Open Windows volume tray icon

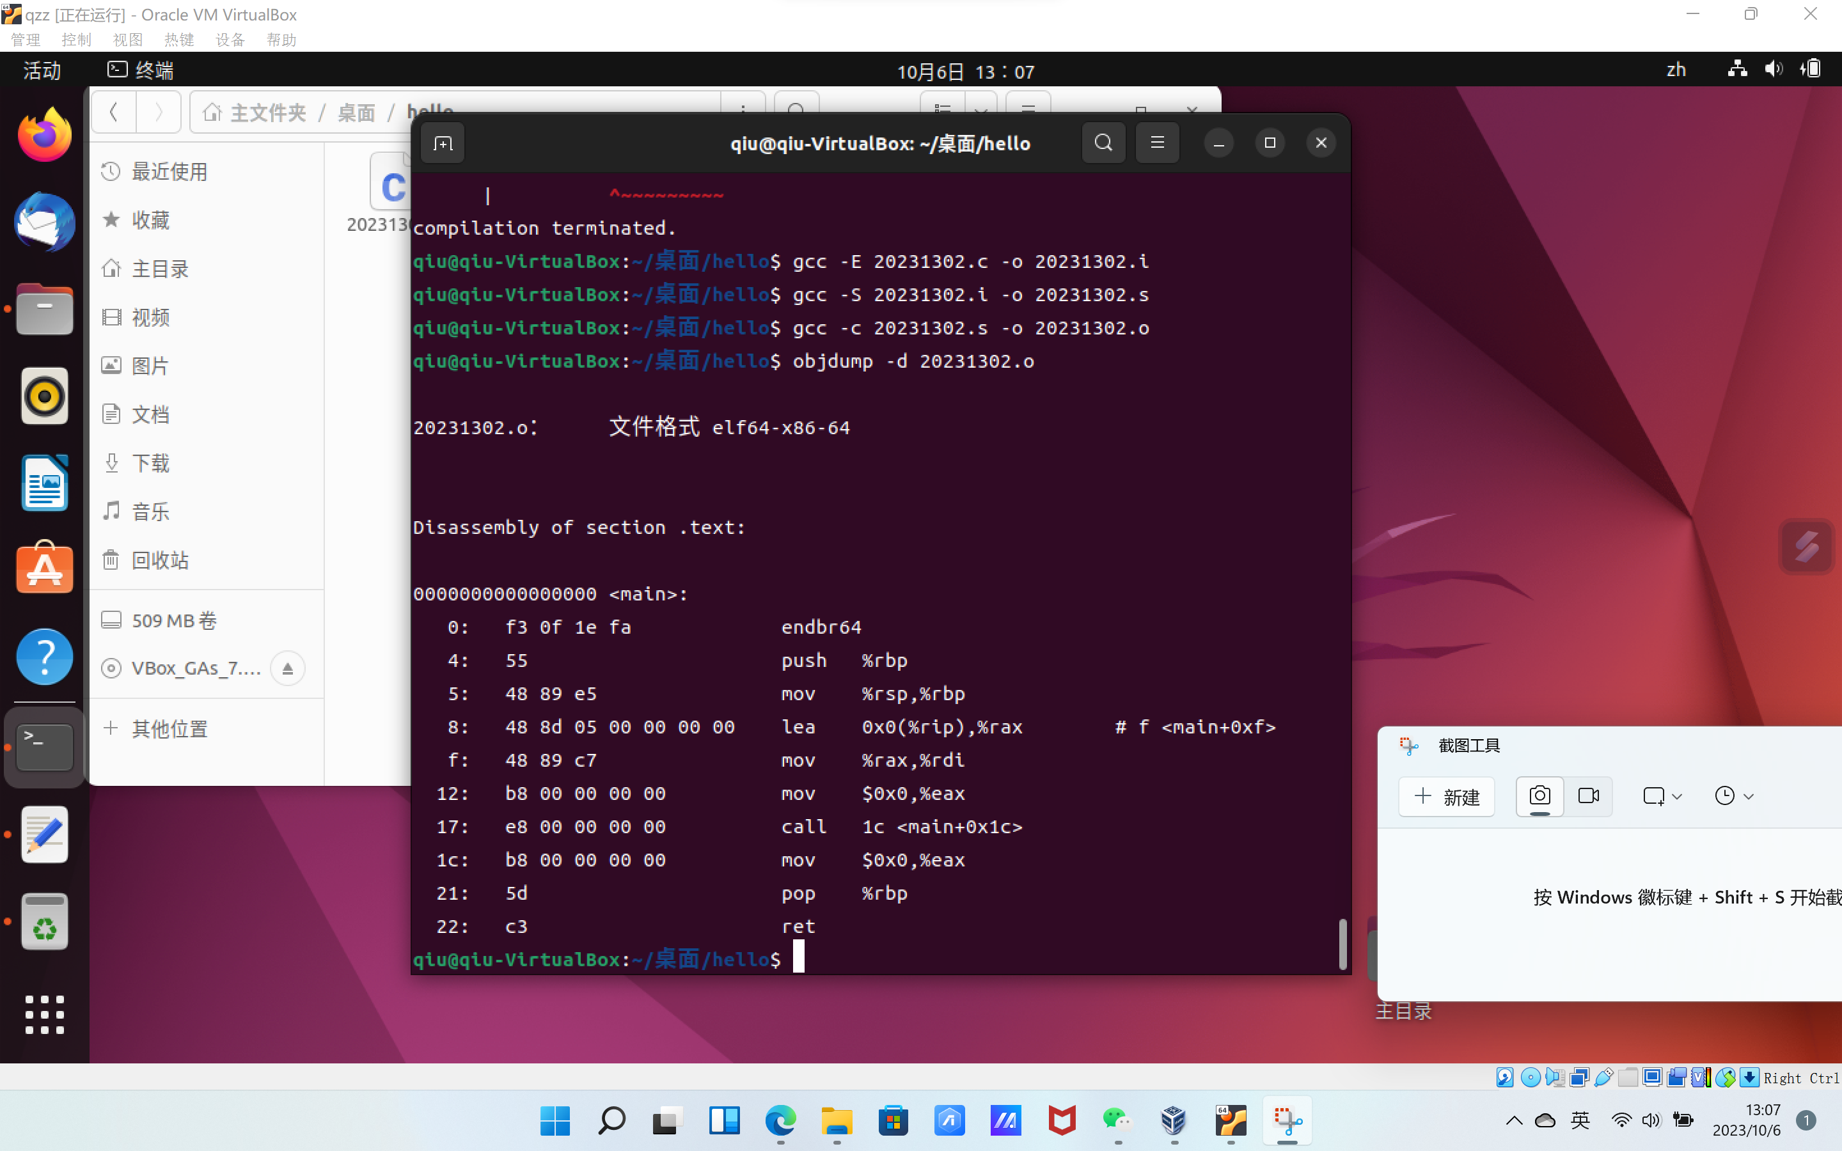point(1650,1120)
